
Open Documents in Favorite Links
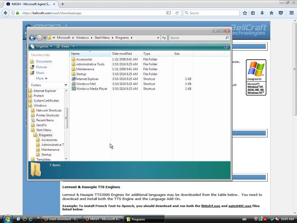coord(44,61)
